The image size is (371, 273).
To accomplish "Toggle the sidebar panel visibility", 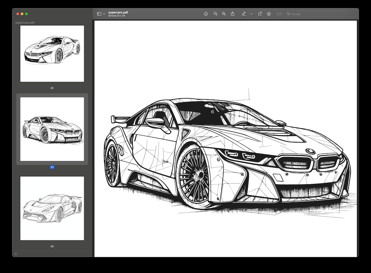I will pos(99,14).
